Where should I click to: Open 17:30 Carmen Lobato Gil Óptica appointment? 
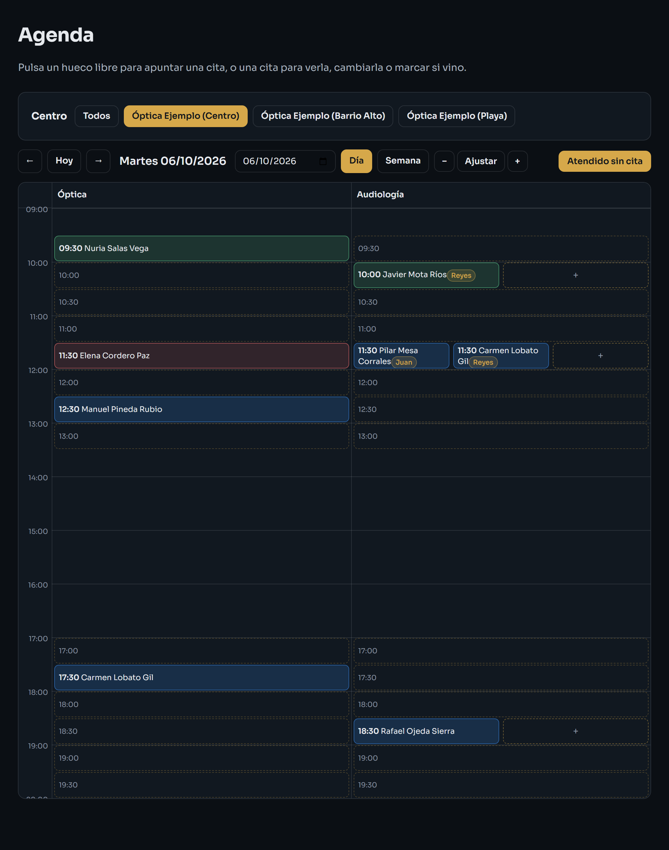pos(201,677)
